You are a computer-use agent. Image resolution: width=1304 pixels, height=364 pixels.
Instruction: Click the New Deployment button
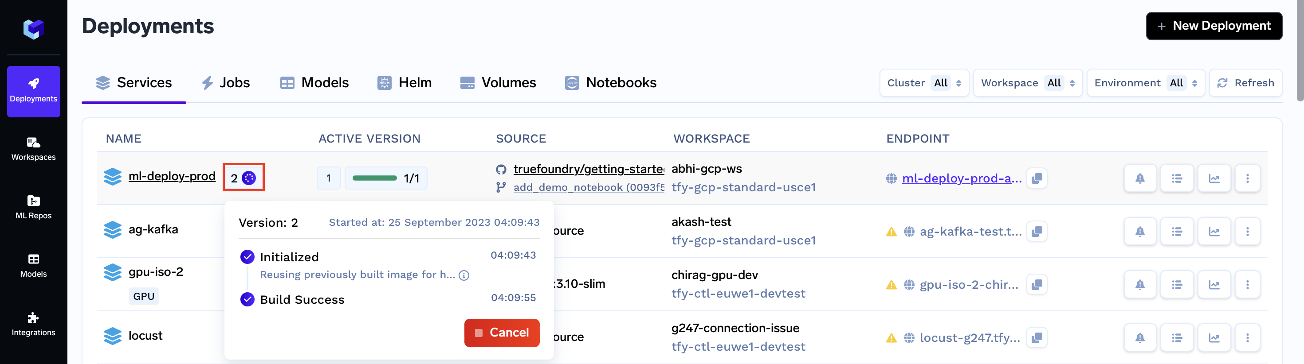click(x=1214, y=26)
